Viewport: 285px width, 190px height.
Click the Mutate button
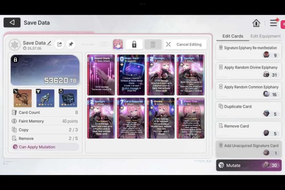(249, 165)
